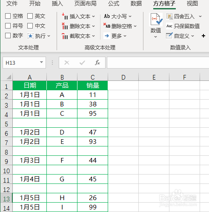209x212 pixels.
Task: Switch to the 数据 tab
Action: tap(136, 3)
